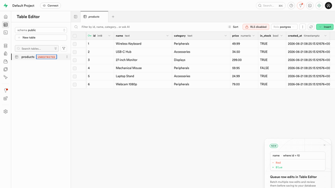Focus the Search tables input
Image resolution: width=335 pixels, height=188 pixels.
click(37, 48)
